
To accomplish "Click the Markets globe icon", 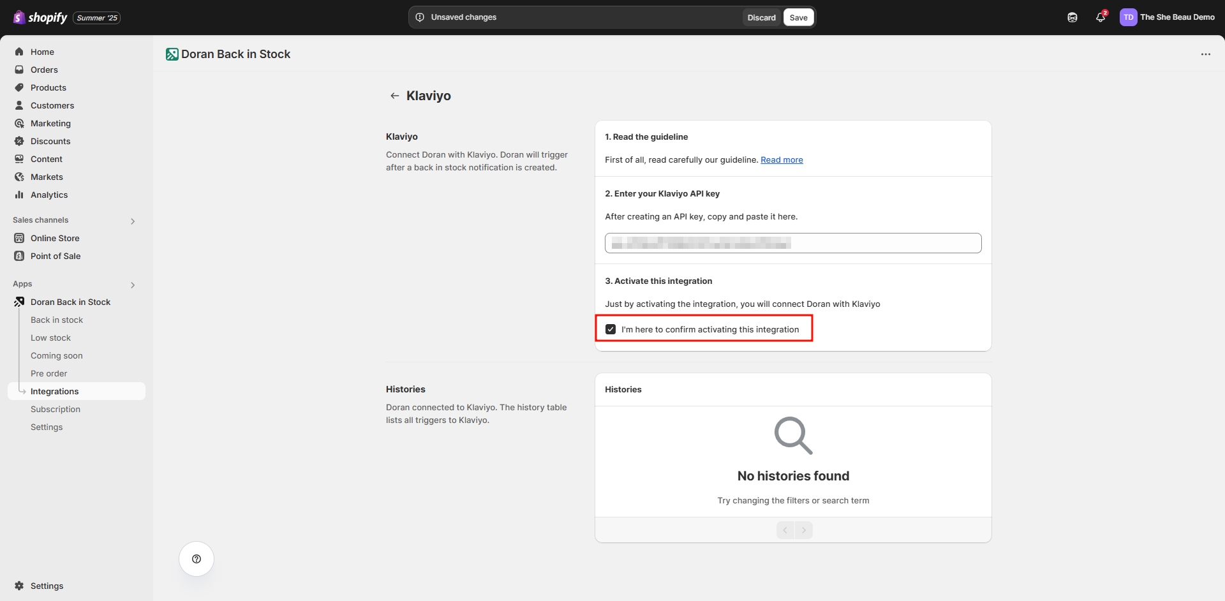I will tap(19, 177).
